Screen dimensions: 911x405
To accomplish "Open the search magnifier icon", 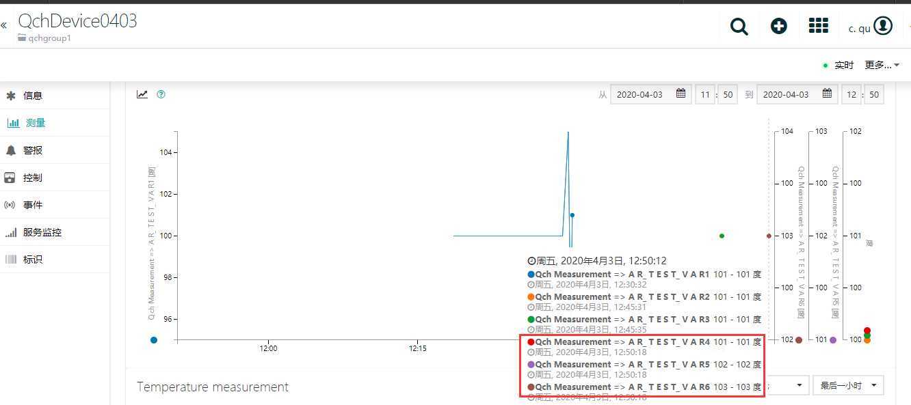I will (x=739, y=27).
